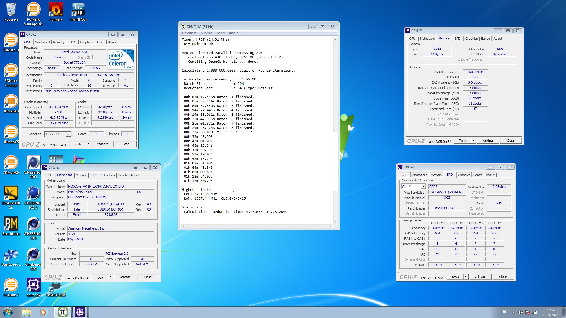The width and height of the screenshot is (566, 318).
Task: Click Tools button in Celeron CPU-Z window
Action: 78,144
